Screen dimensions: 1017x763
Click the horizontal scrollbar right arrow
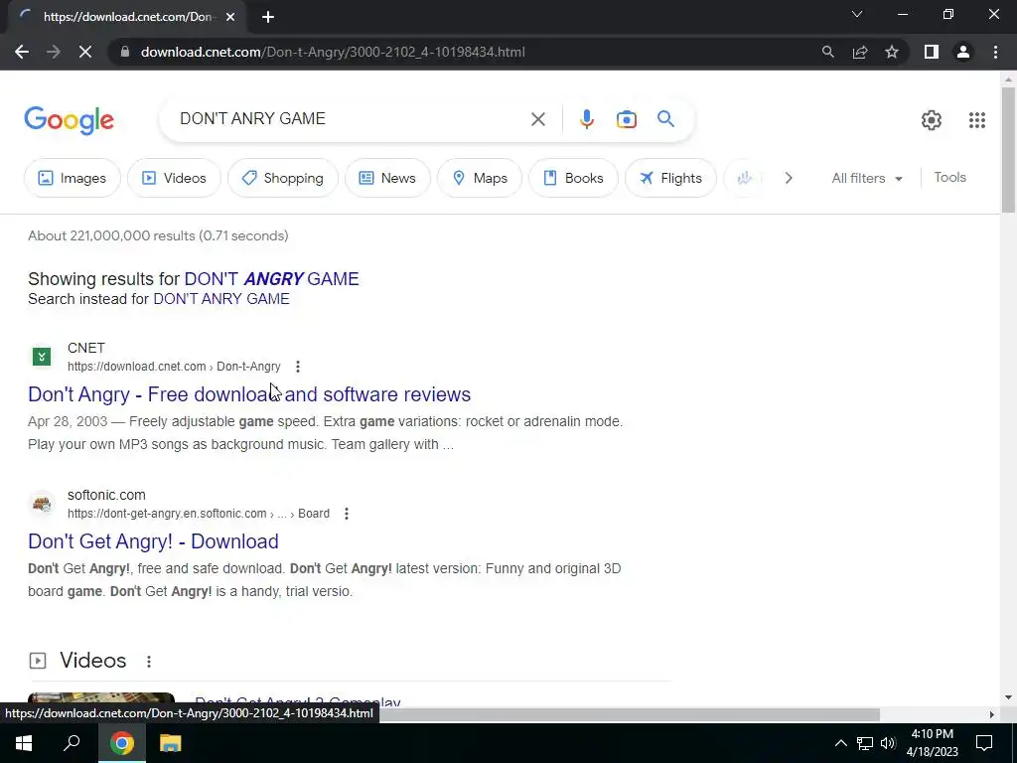click(991, 714)
